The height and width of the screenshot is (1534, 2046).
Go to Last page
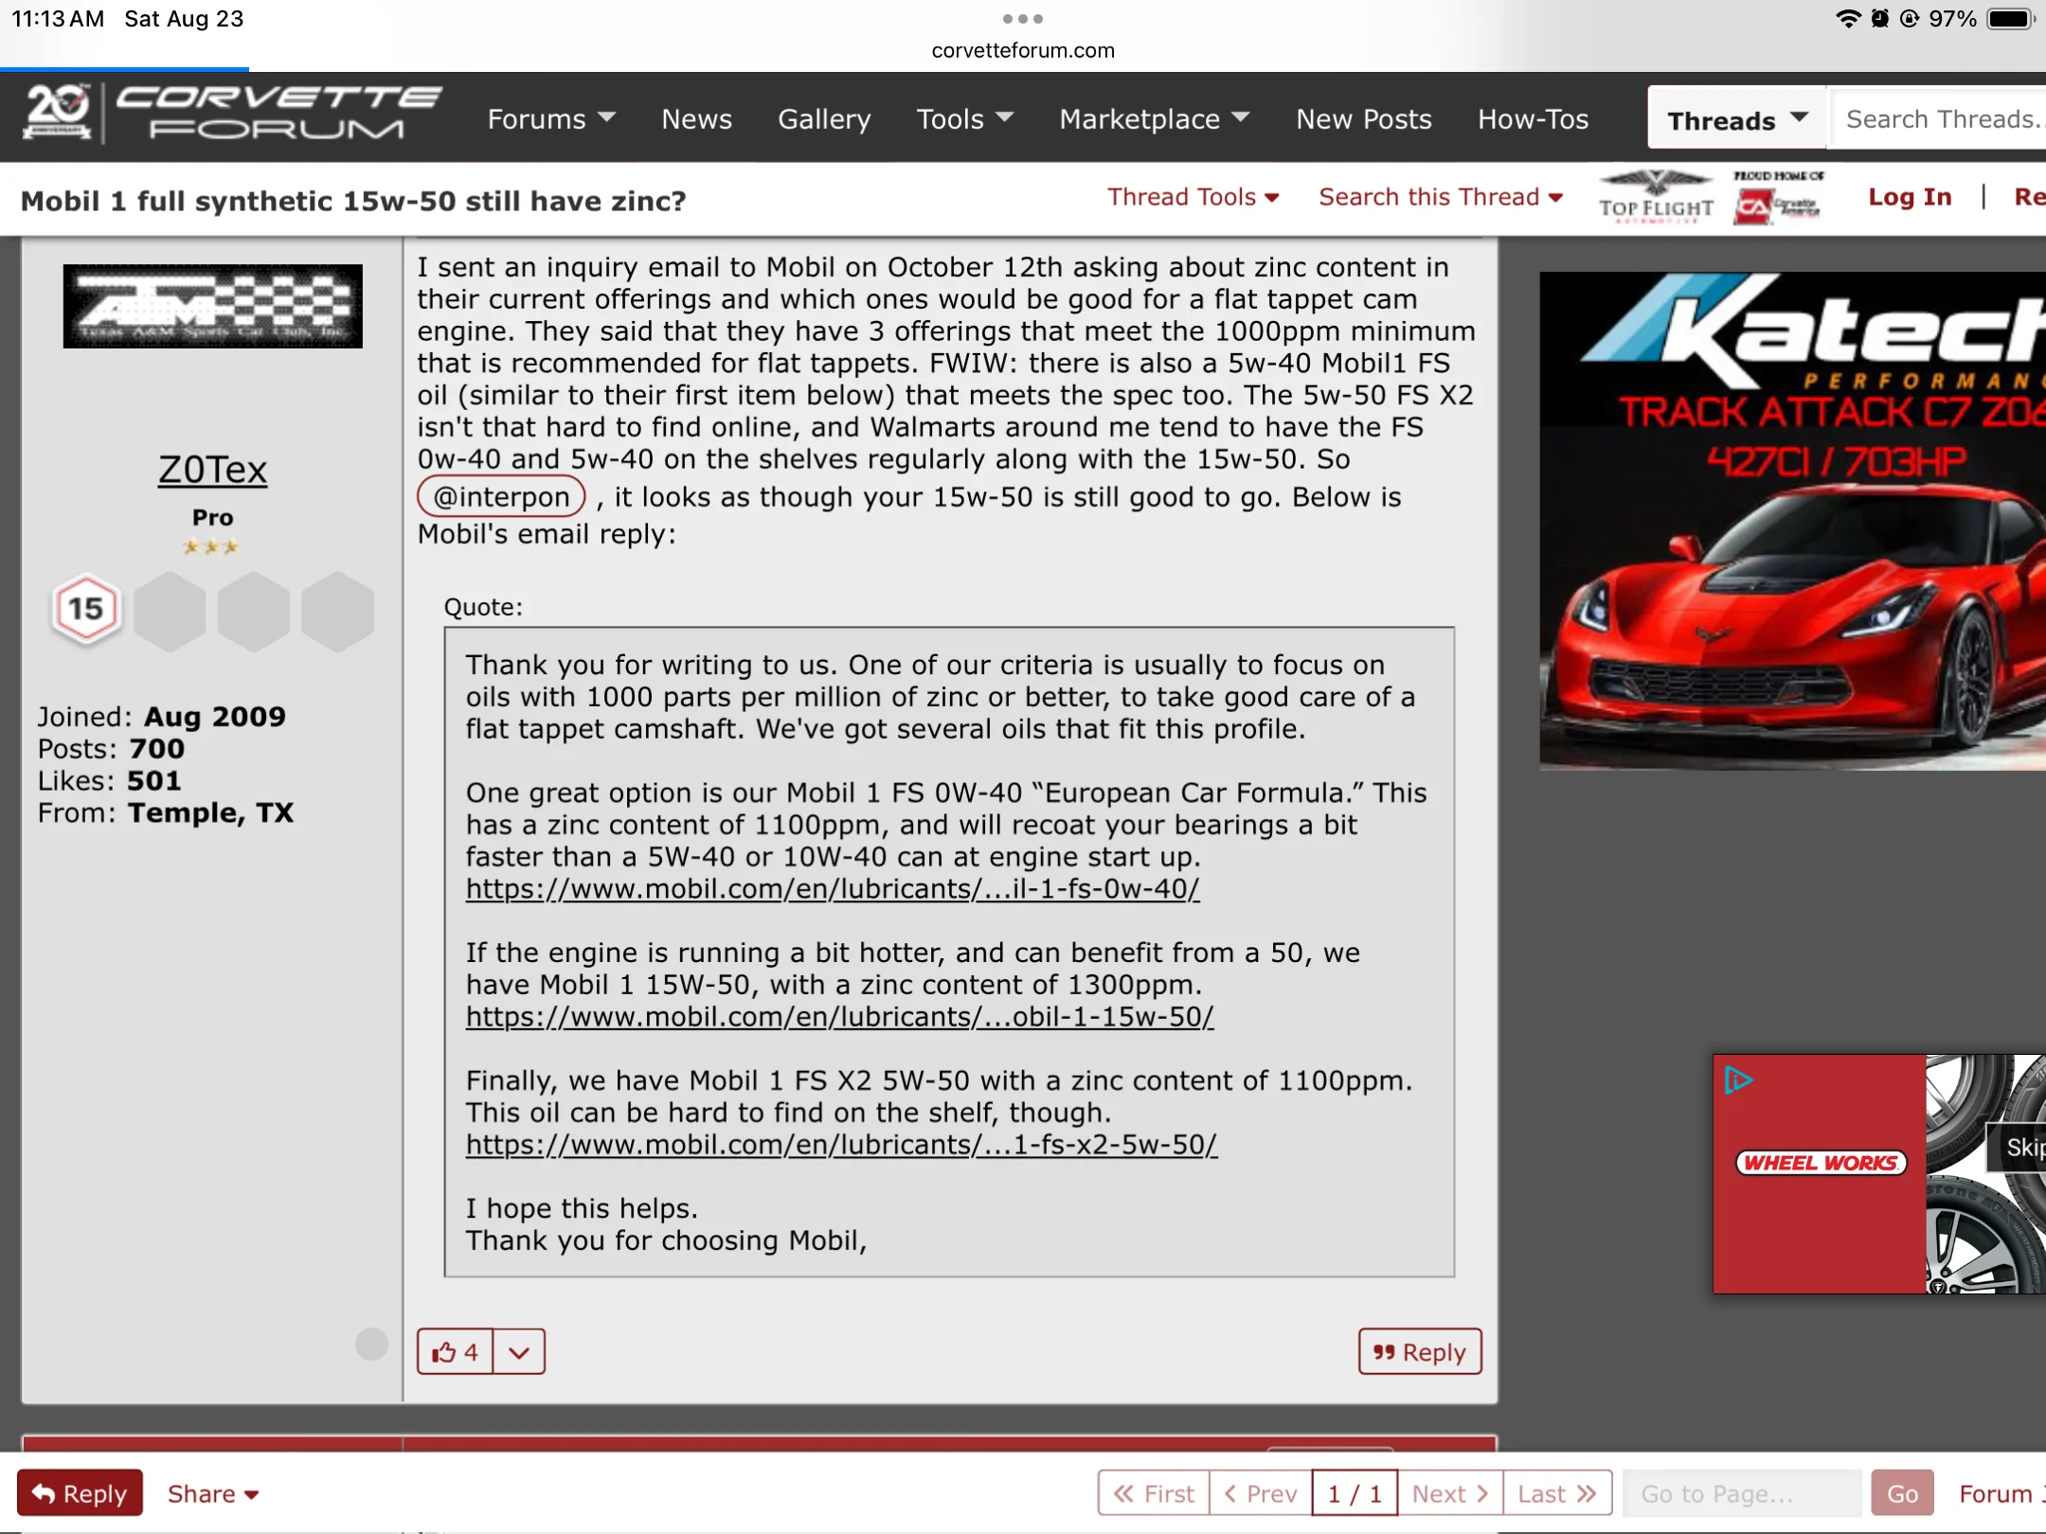coord(1557,1494)
